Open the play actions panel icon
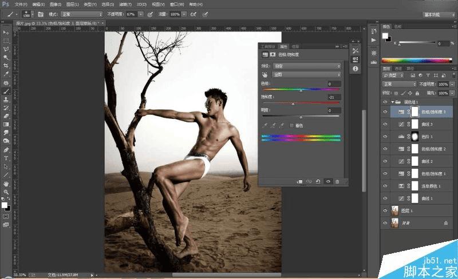The height and width of the screenshot is (279, 458). [374, 40]
